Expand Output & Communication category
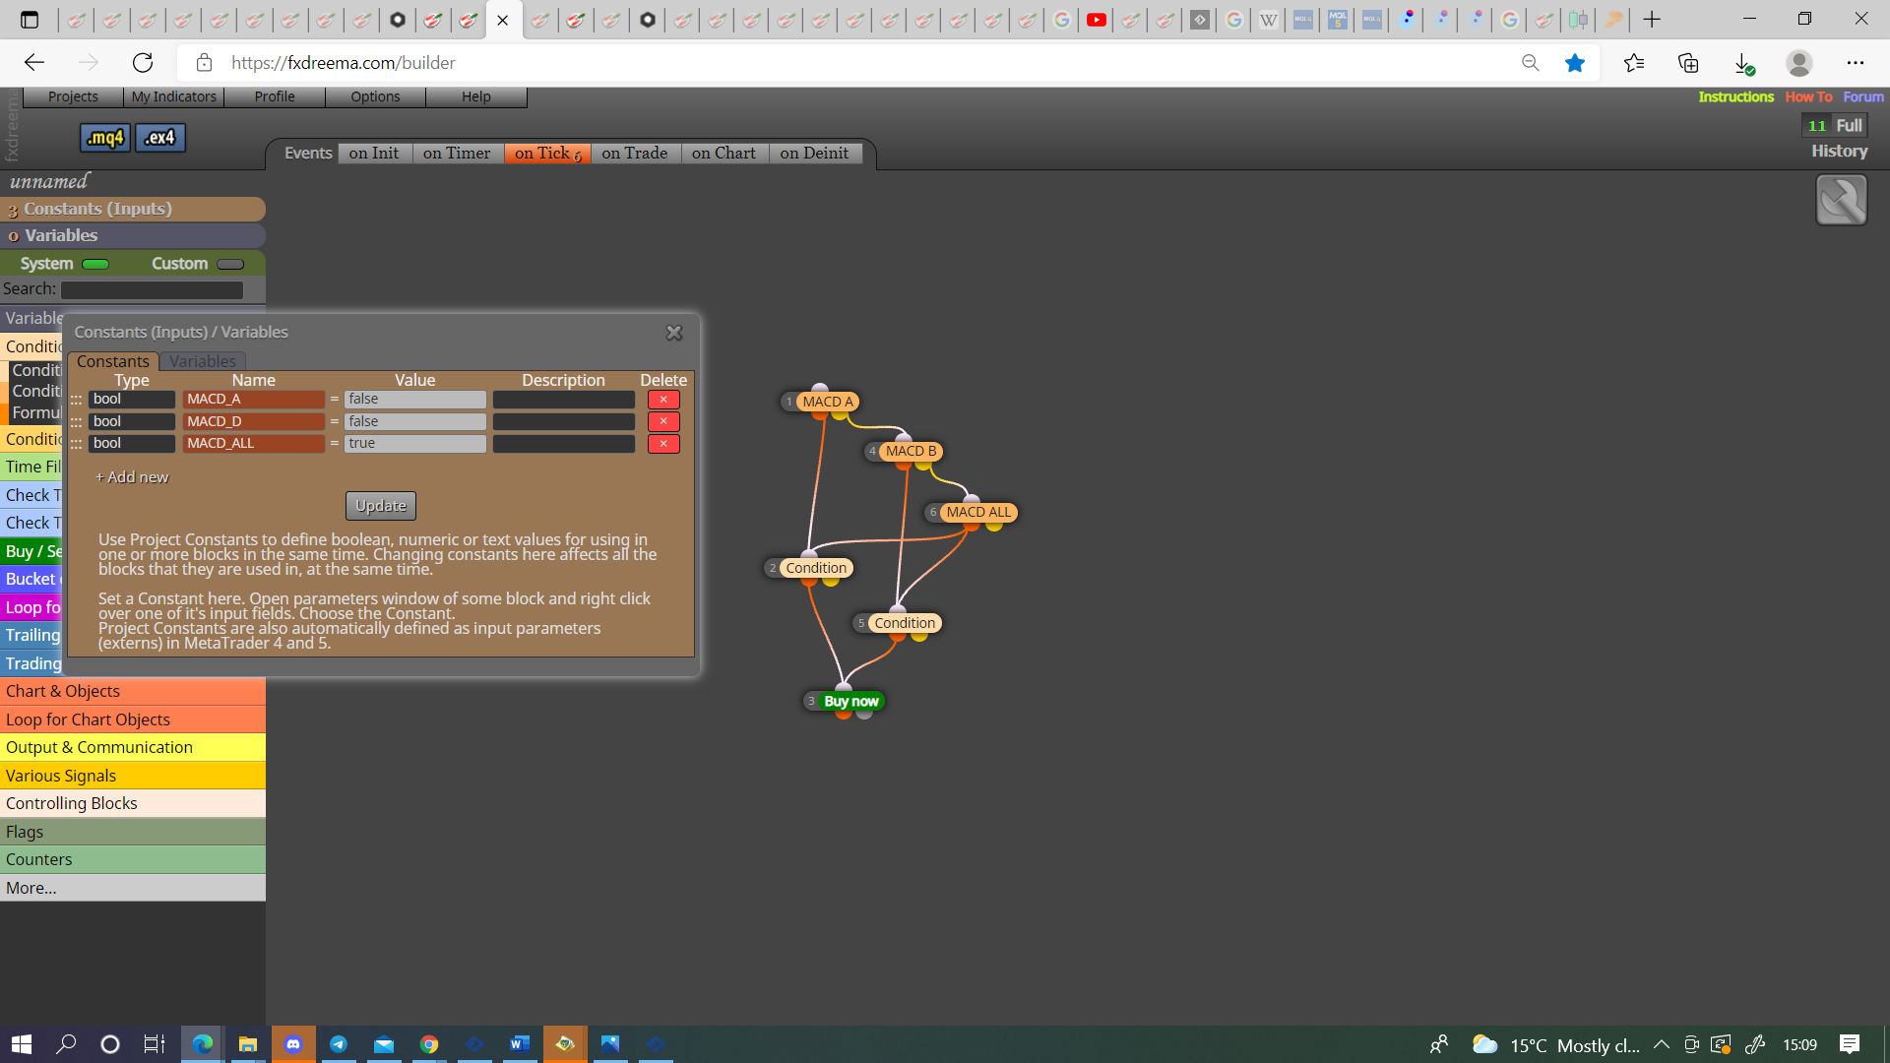1890x1063 pixels. tap(133, 747)
